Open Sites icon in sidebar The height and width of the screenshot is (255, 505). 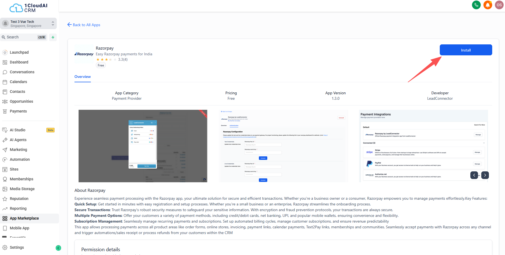[x=5, y=169]
